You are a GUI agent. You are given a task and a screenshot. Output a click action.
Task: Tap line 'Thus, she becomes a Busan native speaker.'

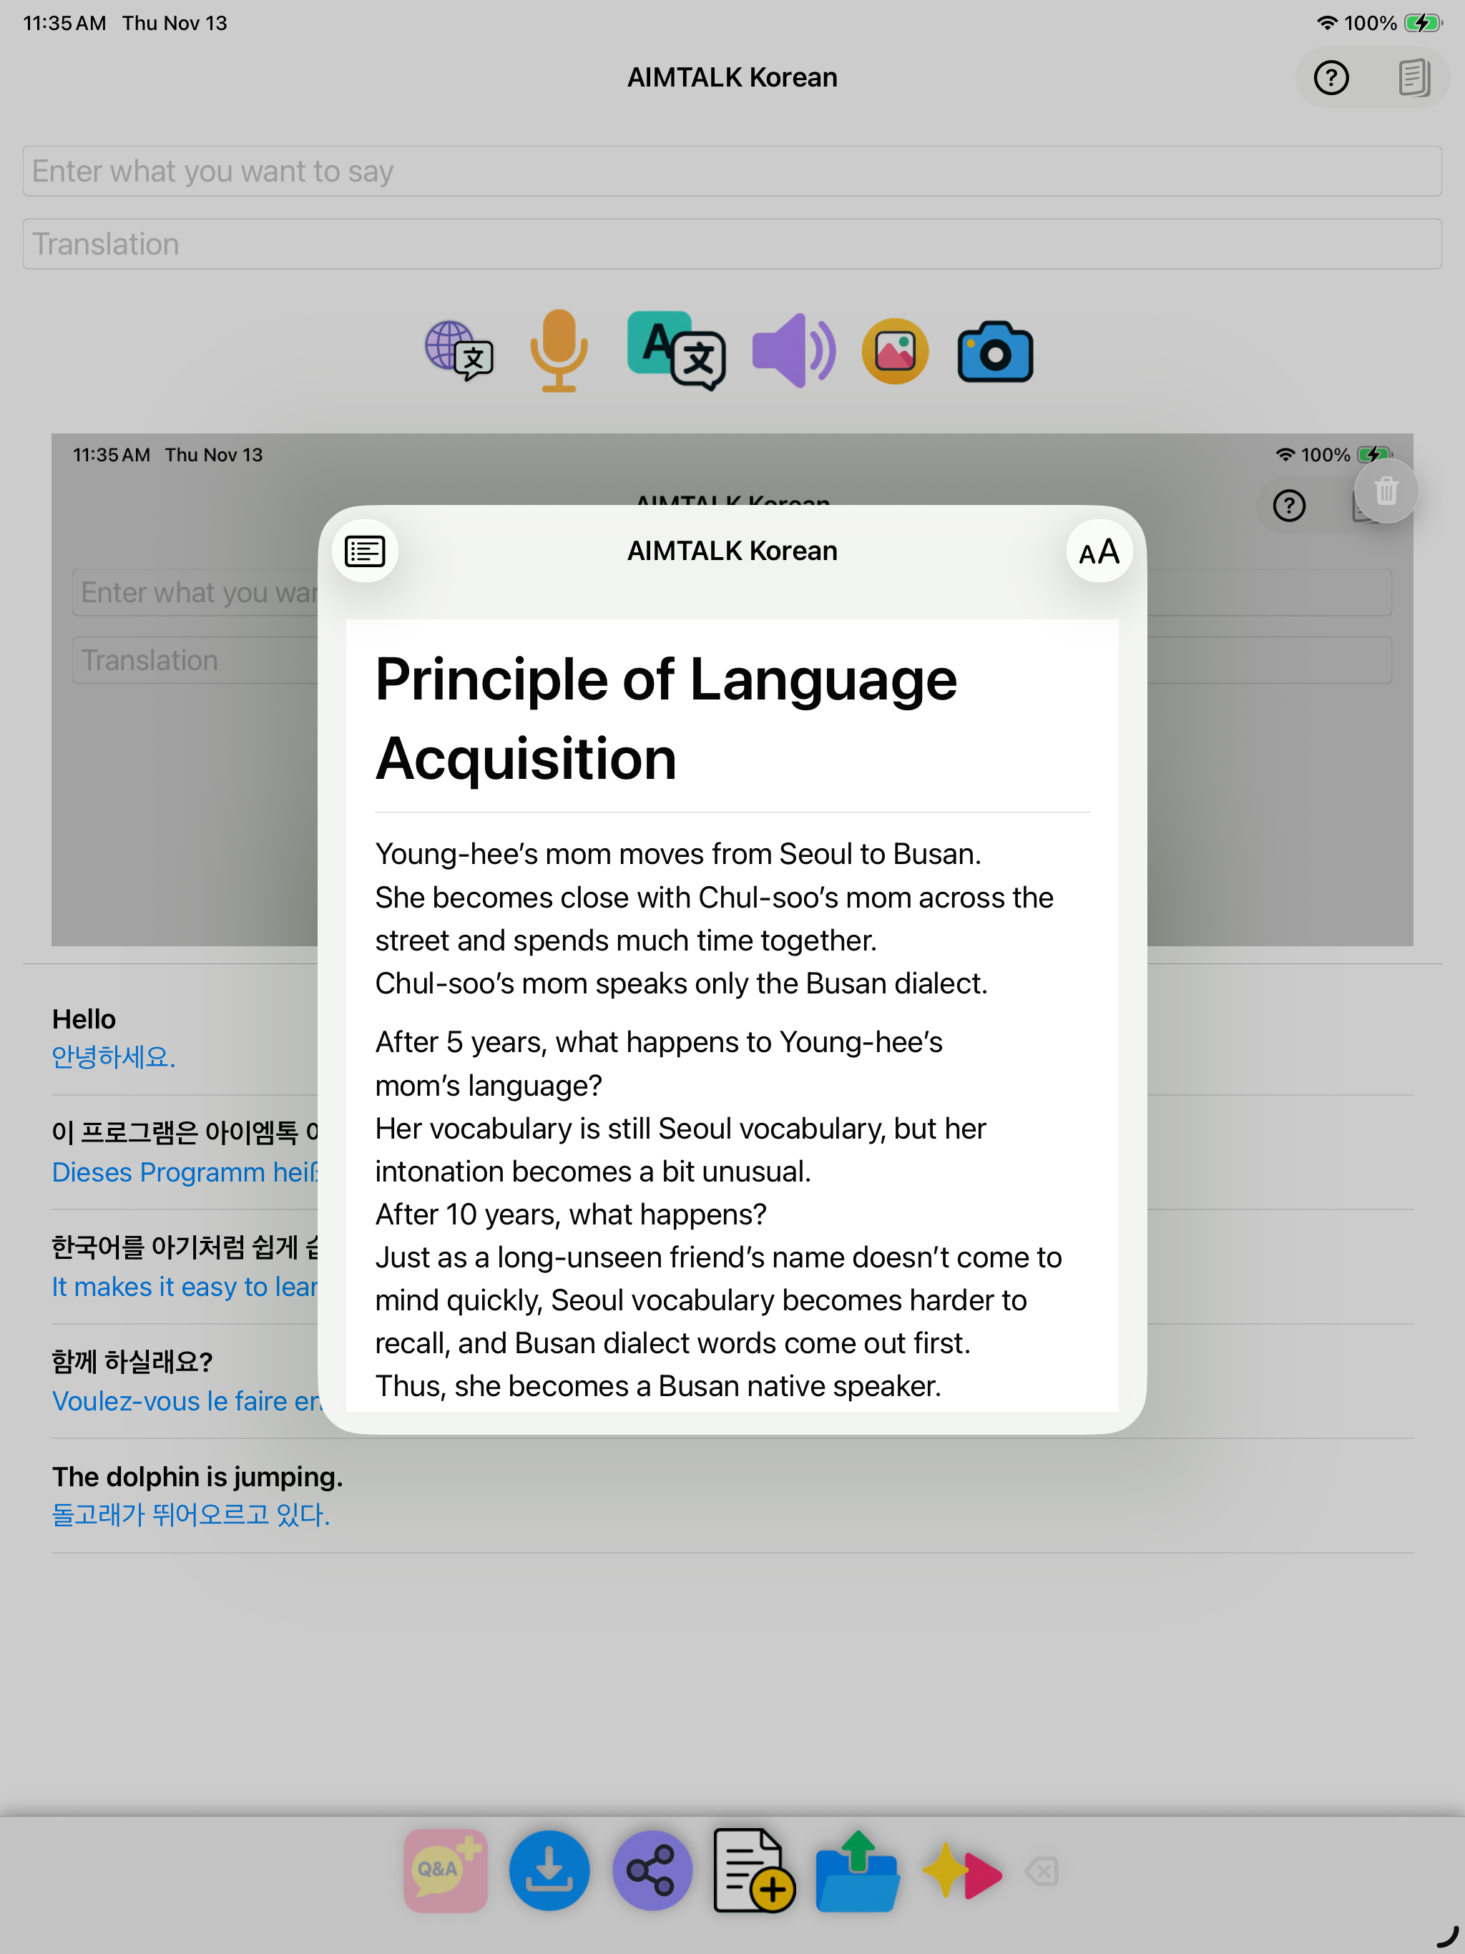point(658,1387)
